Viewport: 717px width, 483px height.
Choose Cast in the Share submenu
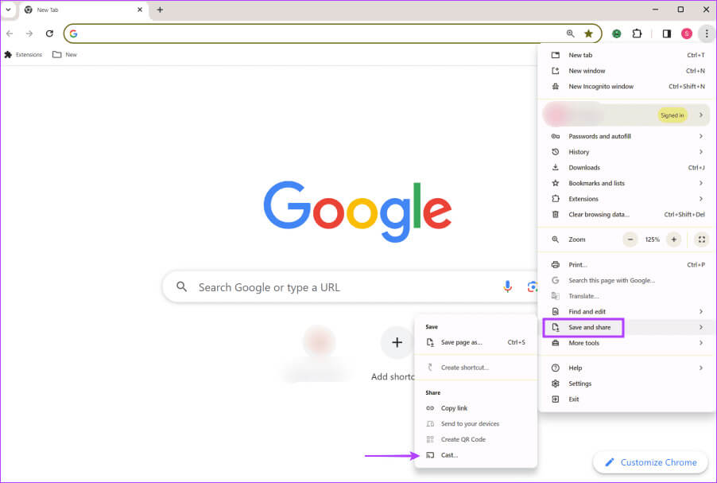(475, 454)
